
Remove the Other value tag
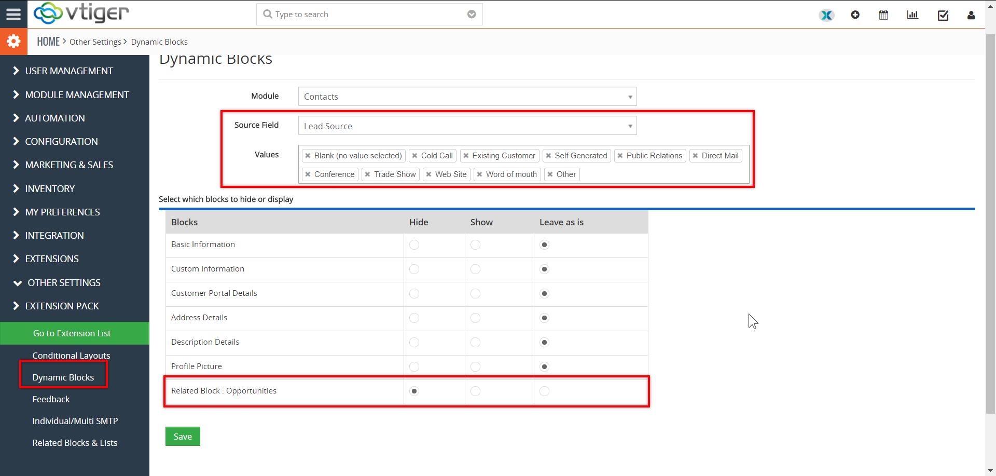tap(550, 174)
